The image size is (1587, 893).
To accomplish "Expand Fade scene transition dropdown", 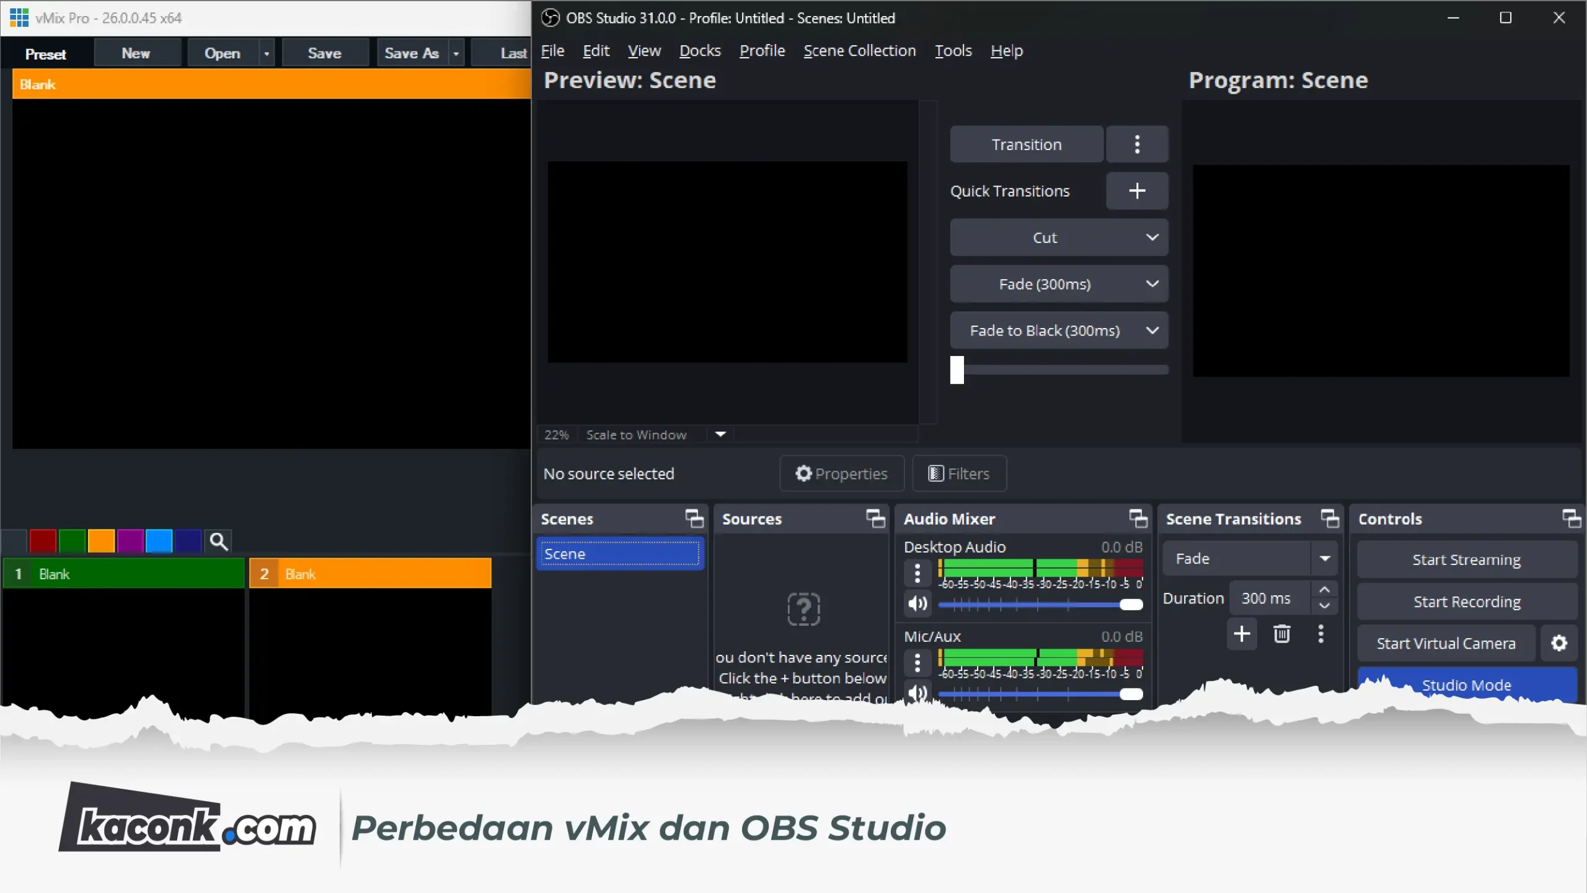I will 1325,559.
